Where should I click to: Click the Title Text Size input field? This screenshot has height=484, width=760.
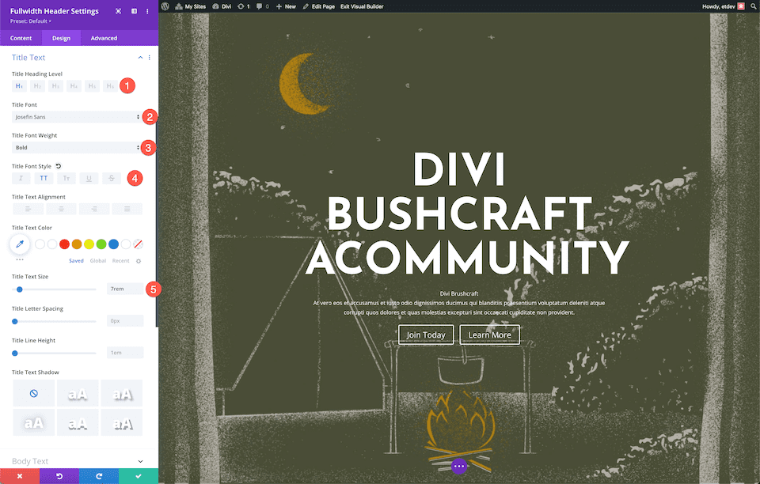[124, 289]
